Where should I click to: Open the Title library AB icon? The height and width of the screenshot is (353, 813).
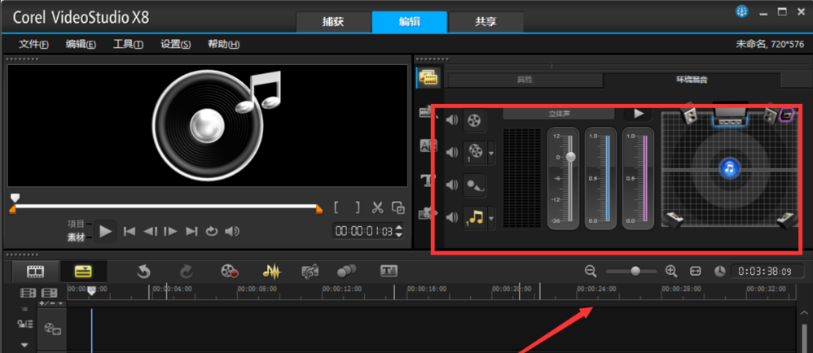[428, 146]
